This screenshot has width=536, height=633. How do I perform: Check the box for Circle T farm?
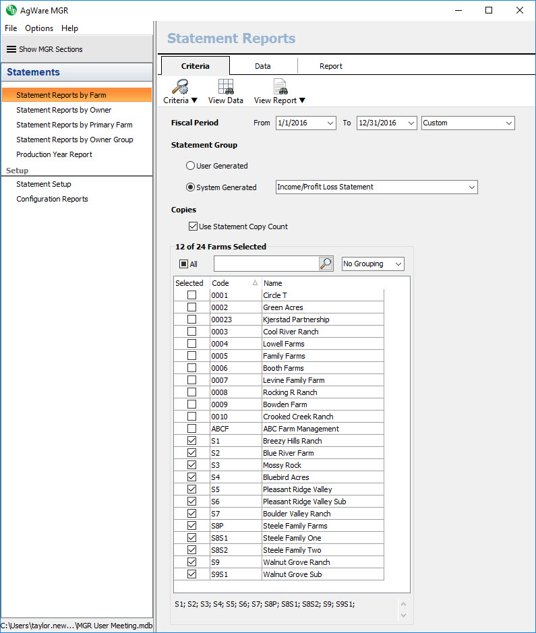[192, 295]
